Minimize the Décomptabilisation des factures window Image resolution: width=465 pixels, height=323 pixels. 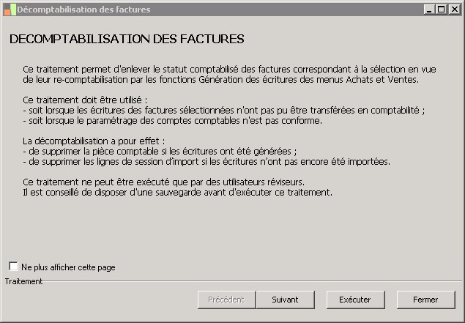click(x=429, y=10)
